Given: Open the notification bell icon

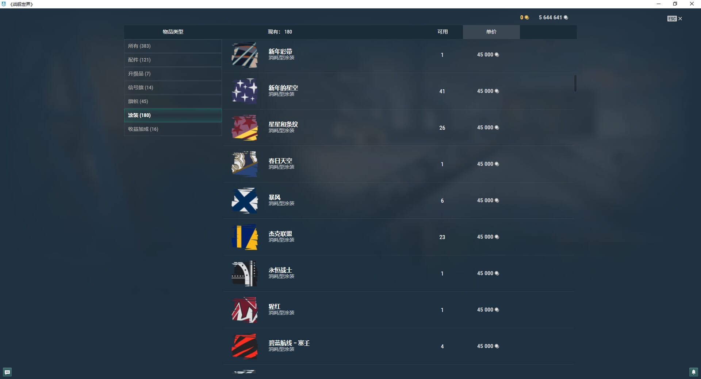Looking at the screenshot, I should 693,372.
